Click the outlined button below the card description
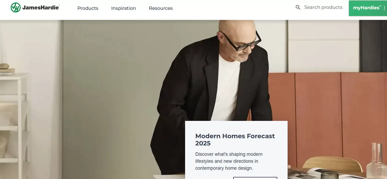Viewport: 387px width, 179px height. pos(255,178)
